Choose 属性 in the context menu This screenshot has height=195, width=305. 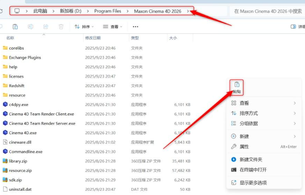point(264,147)
